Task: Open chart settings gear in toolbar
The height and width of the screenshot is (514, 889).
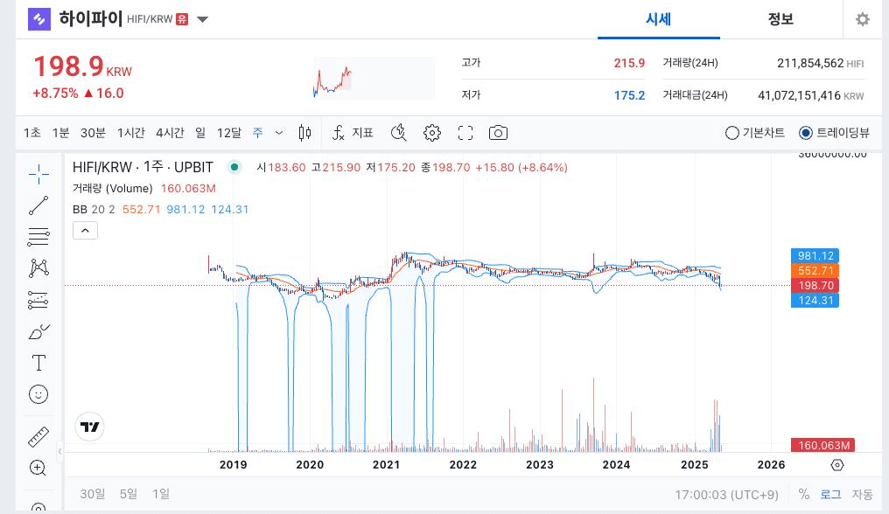Action: point(432,133)
